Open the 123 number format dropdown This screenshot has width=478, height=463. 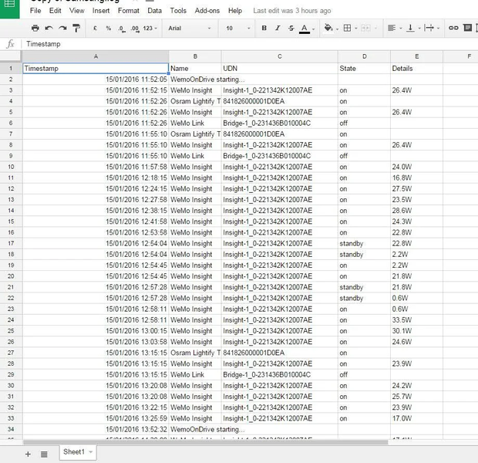[x=150, y=28]
